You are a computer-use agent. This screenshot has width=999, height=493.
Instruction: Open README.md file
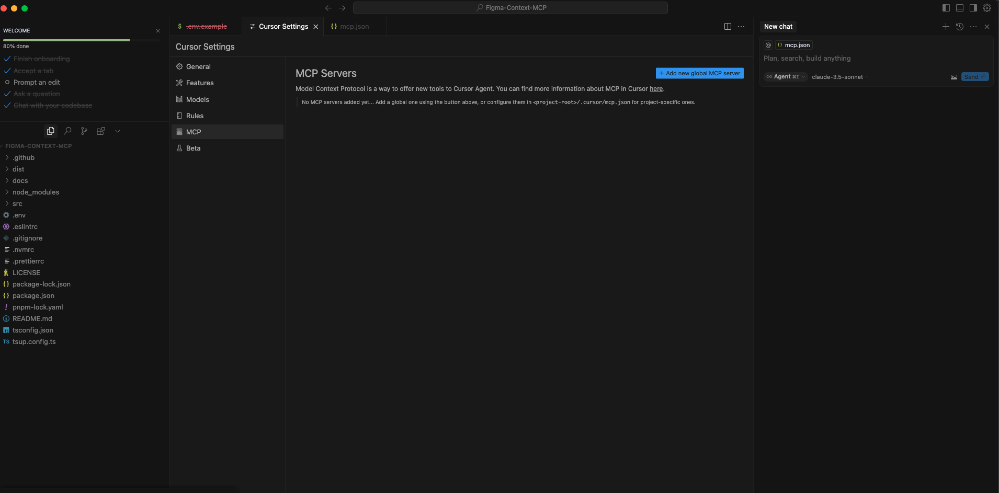coord(84,319)
